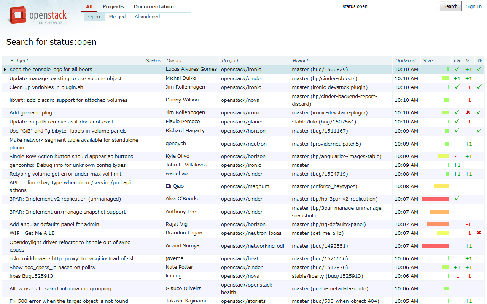
Task: Click the current-row arrow beside 'Keep the console logs'
Action: [x=5, y=70]
